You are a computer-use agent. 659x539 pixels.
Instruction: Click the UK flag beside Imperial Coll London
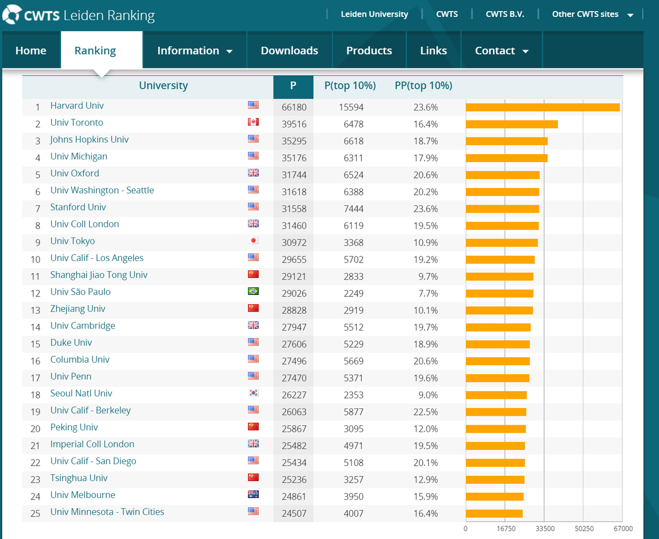[253, 444]
